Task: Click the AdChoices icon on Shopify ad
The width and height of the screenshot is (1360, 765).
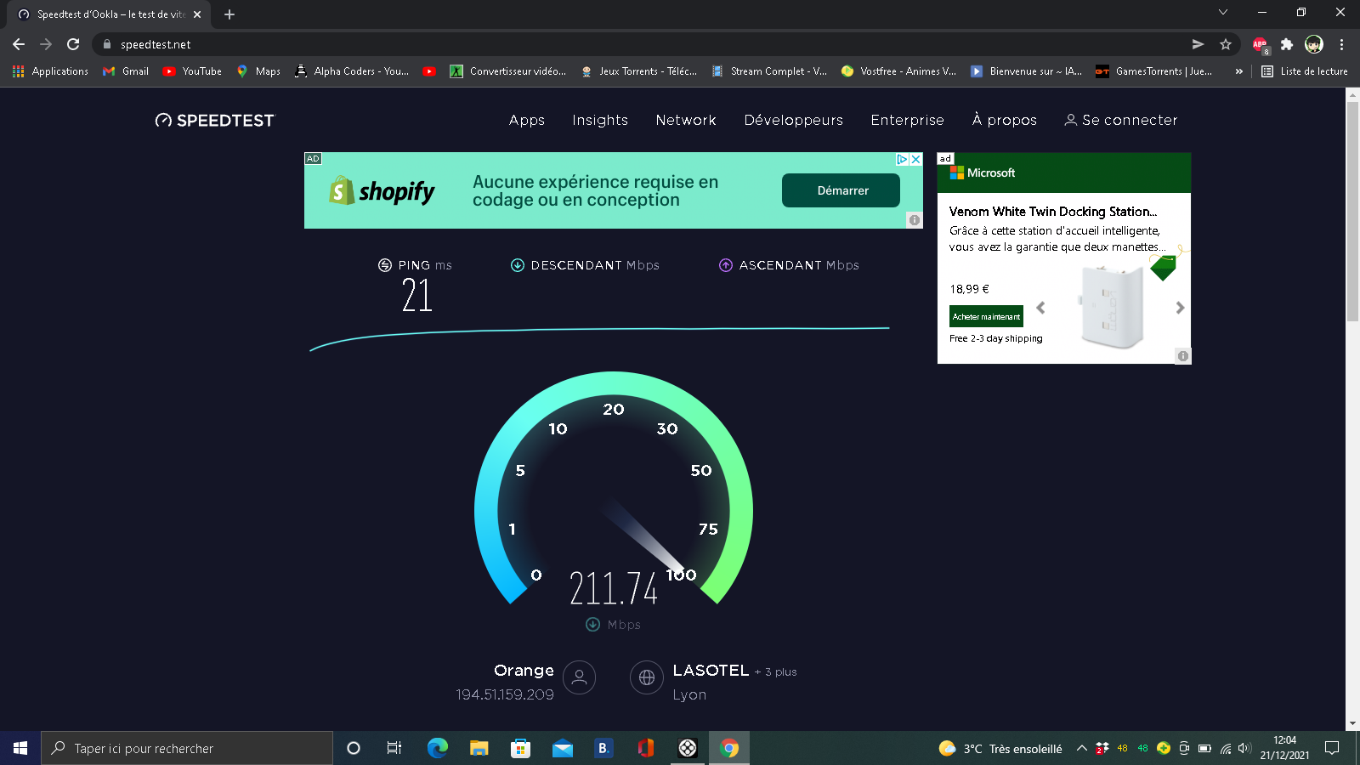Action: (903, 159)
